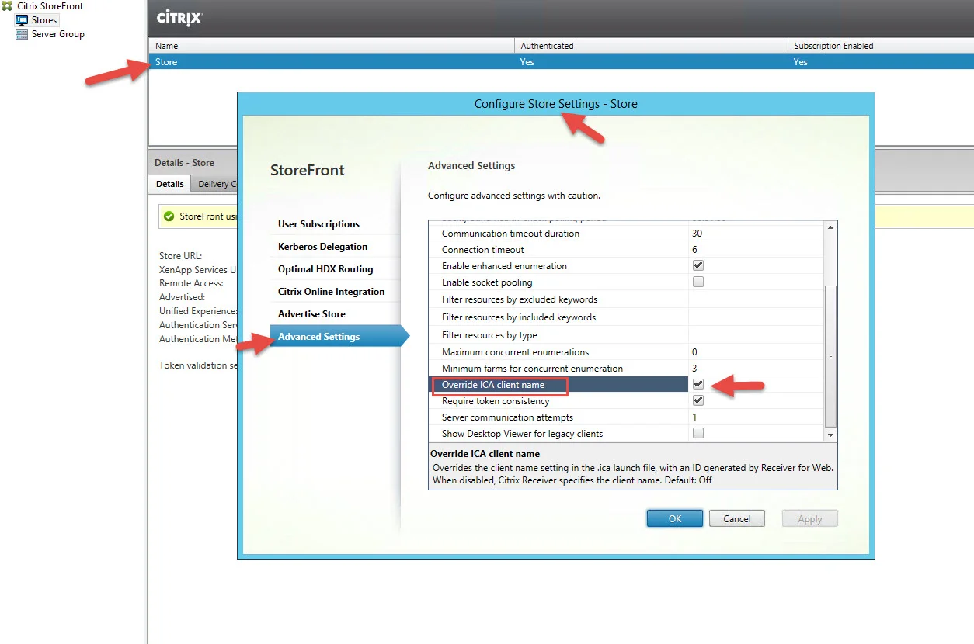The image size is (974, 644).
Task: Edit Communication timeout duration value 30
Action: pyautogui.click(x=756, y=234)
